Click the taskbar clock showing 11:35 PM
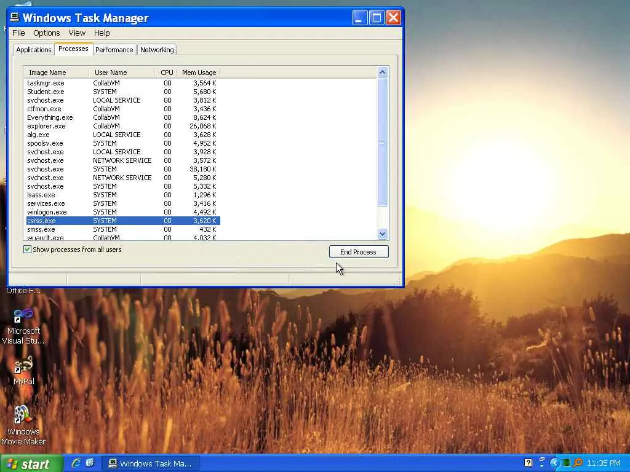The width and height of the screenshot is (630, 472). (x=604, y=463)
